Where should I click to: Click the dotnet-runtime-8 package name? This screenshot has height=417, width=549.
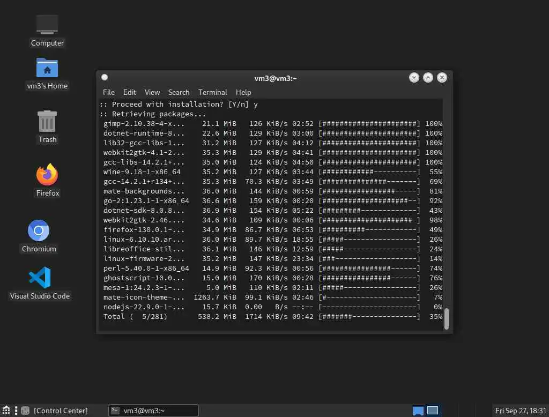144,133
